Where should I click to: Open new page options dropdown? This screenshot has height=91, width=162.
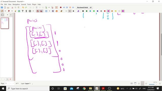pyautogui.click(x=49, y=7)
